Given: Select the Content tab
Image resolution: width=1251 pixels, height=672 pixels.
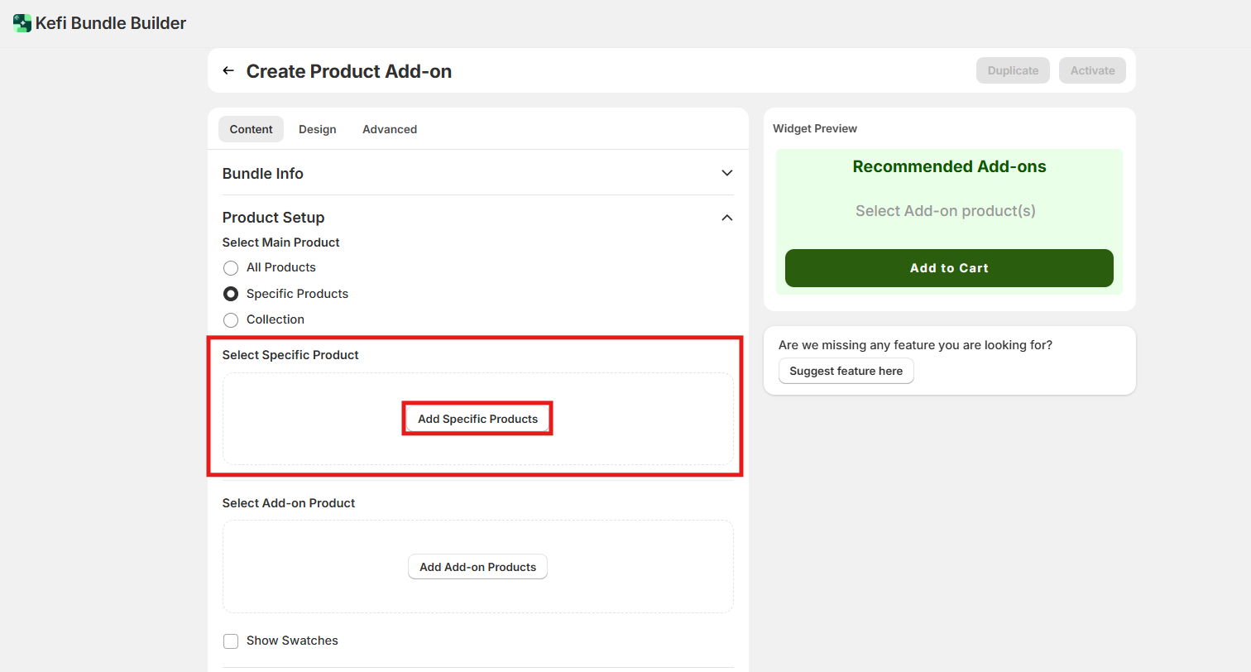Looking at the screenshot, I should [251, 129].
